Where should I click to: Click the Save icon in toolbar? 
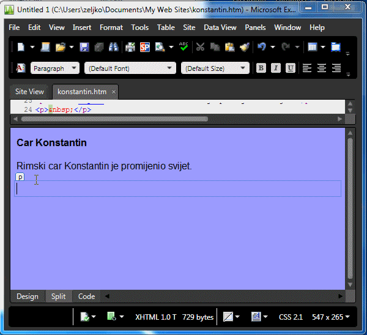click(84, 47)
